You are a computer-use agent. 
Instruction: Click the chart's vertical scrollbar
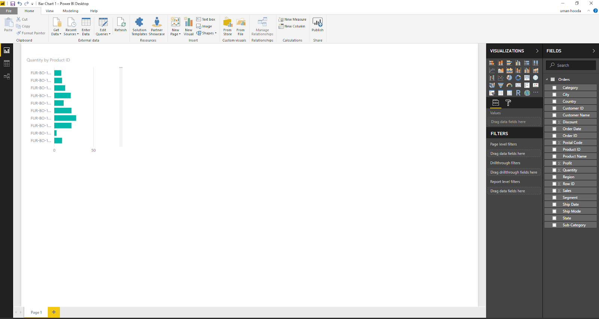(x=121, y=107)
